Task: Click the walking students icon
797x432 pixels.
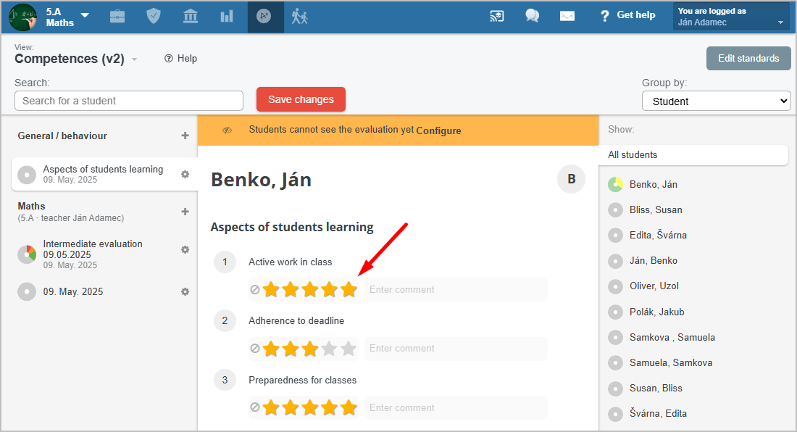Action: pyautogui.click(x=299, y=17)
